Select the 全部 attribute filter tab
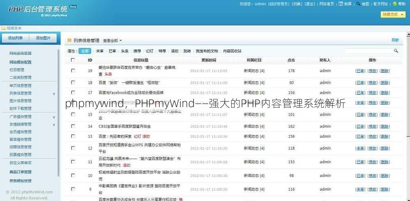 coord(85,51)
